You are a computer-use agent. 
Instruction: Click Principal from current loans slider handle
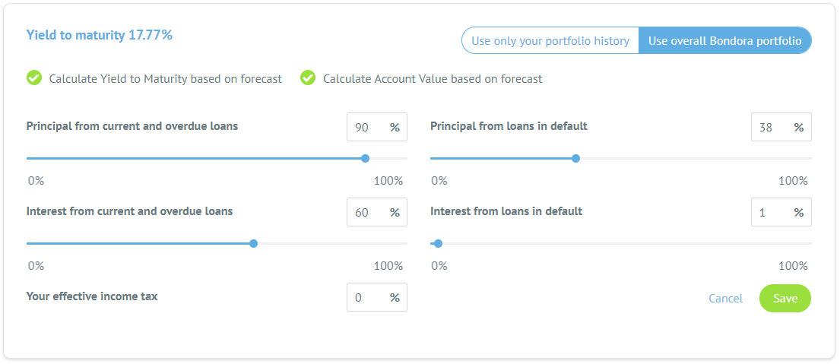365,159
